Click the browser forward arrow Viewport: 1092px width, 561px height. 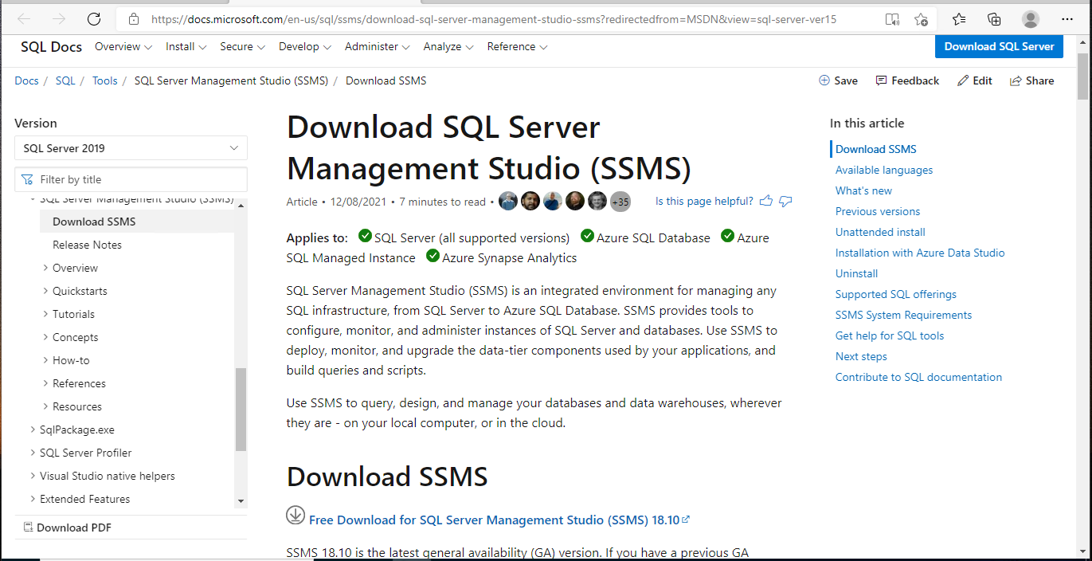(x=59, y=19)
